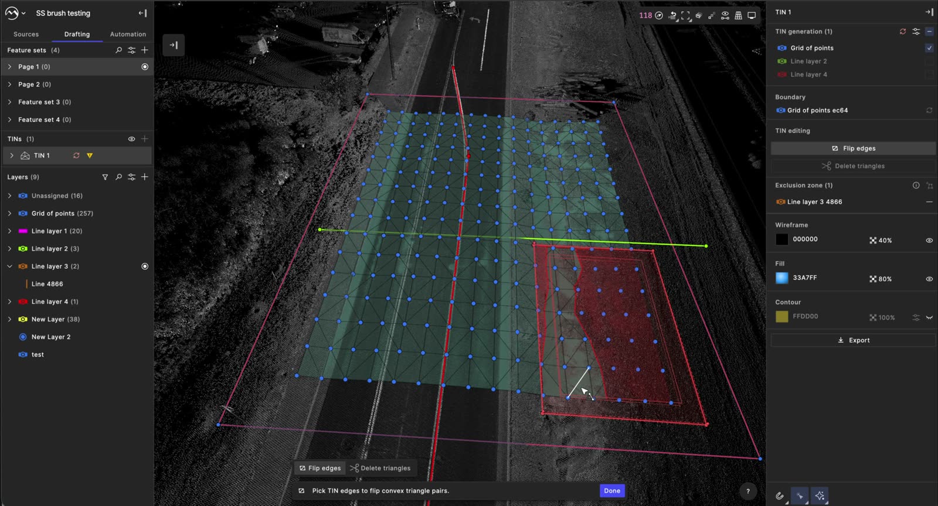Click the fit-to-view frame icon in viewport toolbar
Screen dimensions: 938x506
(x=685, y=16)
